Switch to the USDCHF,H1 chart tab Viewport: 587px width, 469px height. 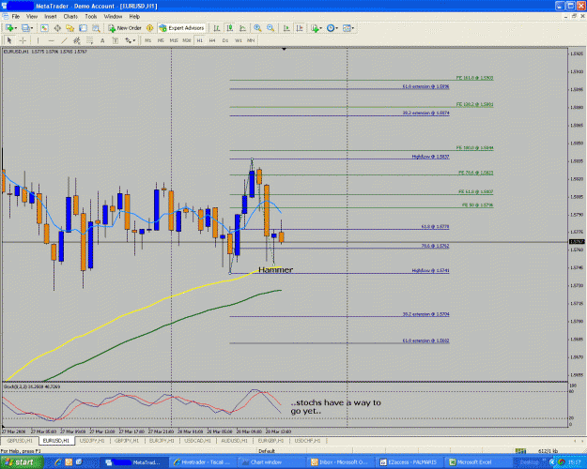(x=307, y=441)
